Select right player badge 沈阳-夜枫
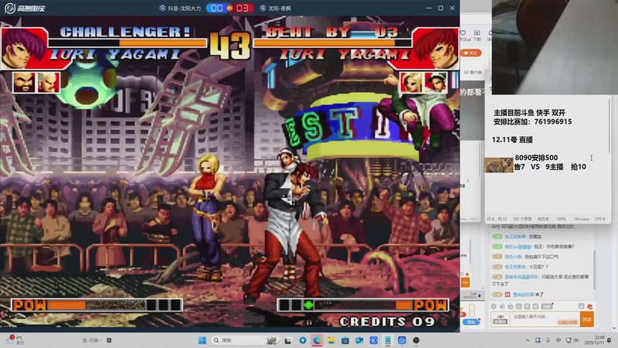The height and width of the screenshot is (348, 618). [x=275, y=9]
